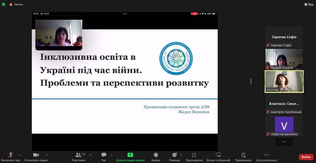Click muted mic icon by Скрипка Софія
The width and height of the screenshot is (316, 163).
tap(268, 45)
